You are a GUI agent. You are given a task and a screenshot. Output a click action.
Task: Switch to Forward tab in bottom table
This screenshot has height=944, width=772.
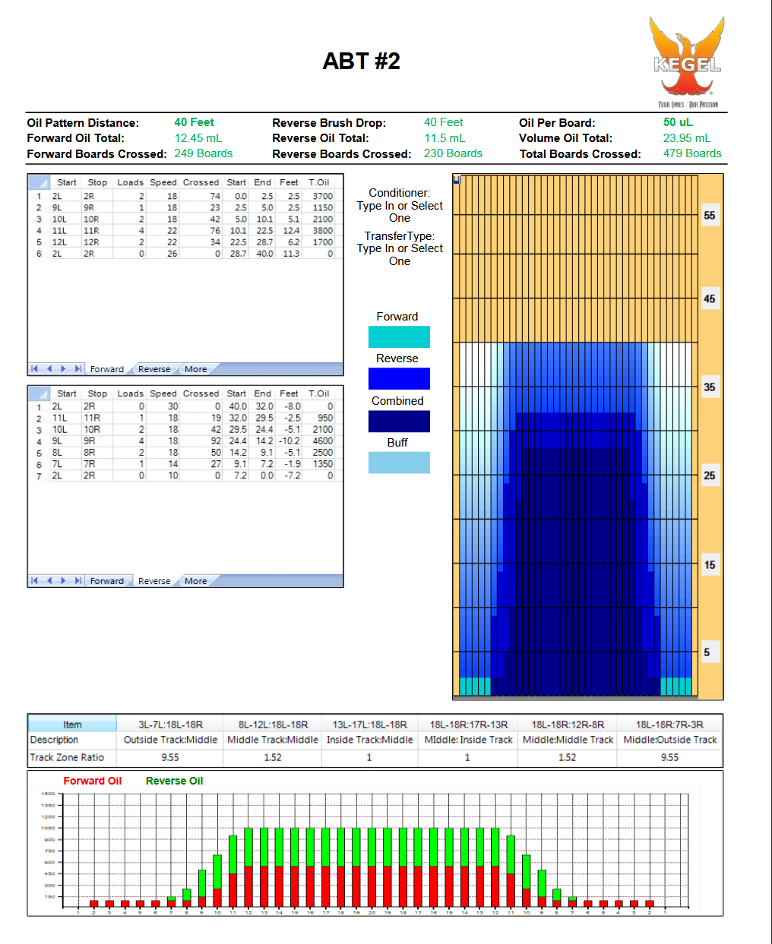(x=106, y=581)
